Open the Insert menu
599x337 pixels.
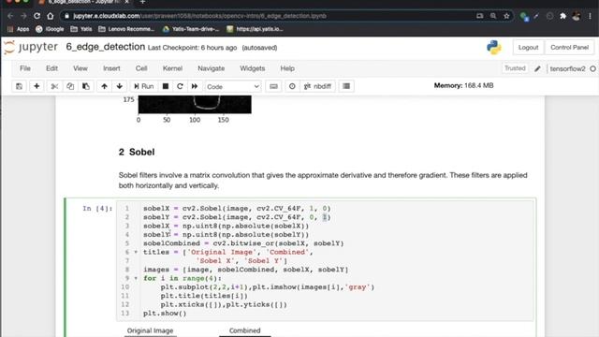(x=111, y=68)
